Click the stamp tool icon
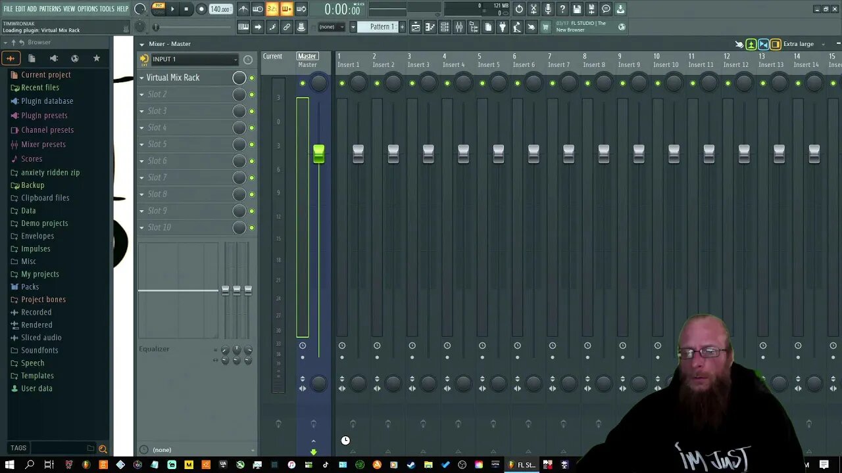 301,27
